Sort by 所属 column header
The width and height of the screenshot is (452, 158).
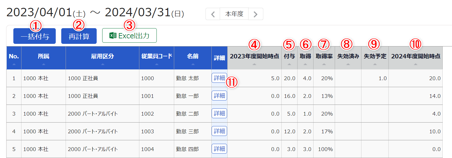[44, 58]
